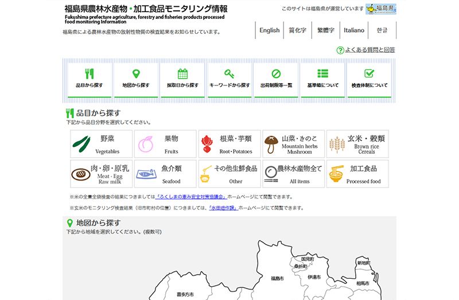Click the brown mushroom icon
The image size is (459, 300).
[271, 145]
